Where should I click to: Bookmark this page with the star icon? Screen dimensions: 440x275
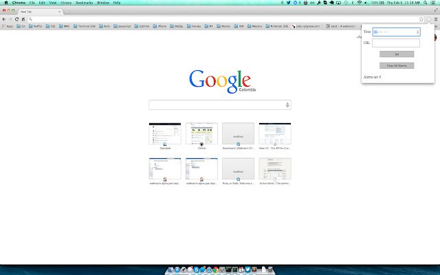(421, 19)
